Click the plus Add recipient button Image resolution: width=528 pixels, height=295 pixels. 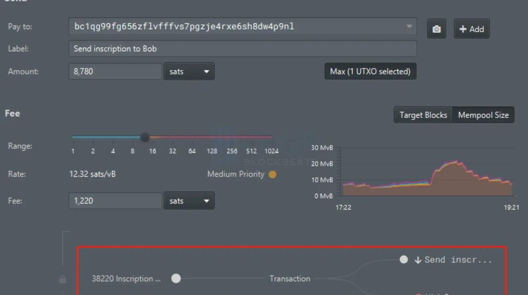471,29
